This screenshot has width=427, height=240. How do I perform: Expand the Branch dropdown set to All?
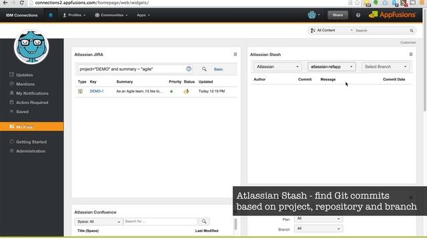[x=318, y=229]
